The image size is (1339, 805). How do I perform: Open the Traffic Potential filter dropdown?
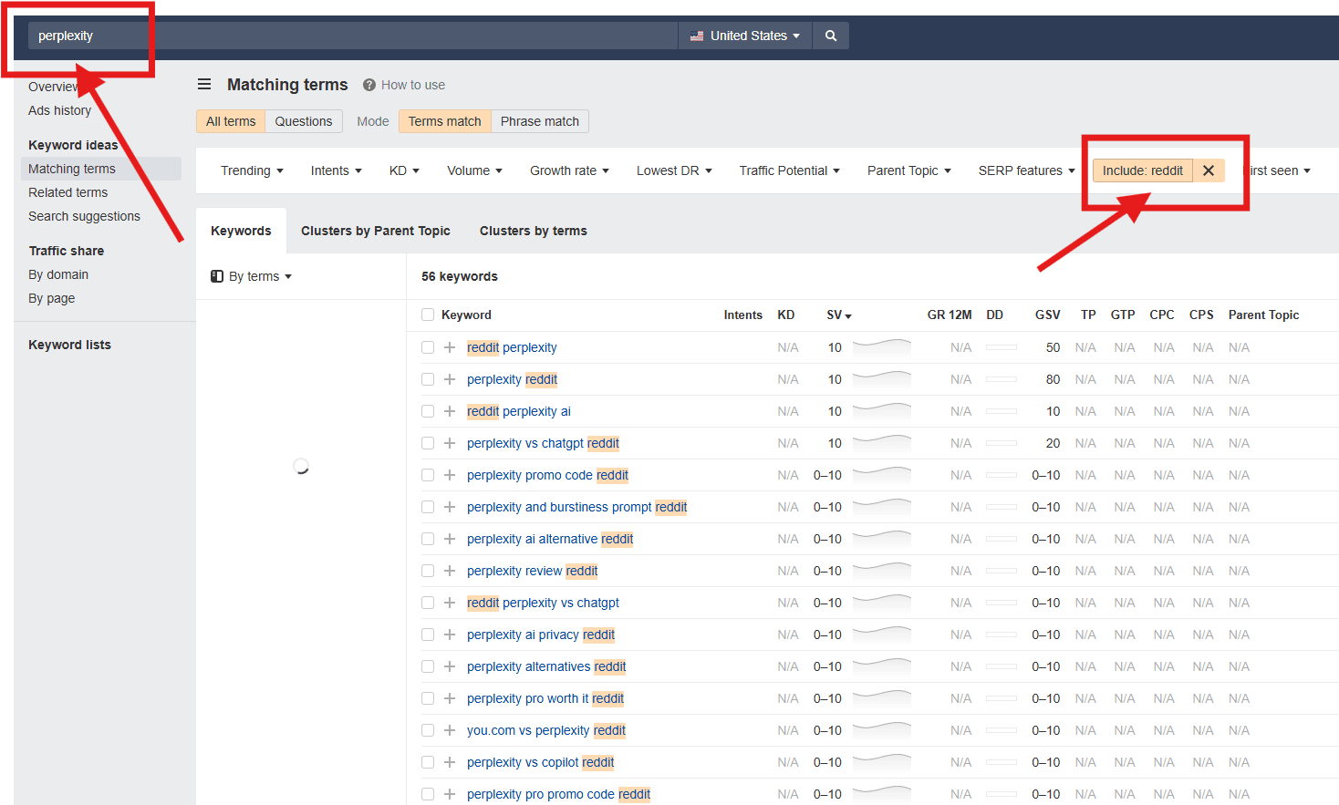[789, 170]
